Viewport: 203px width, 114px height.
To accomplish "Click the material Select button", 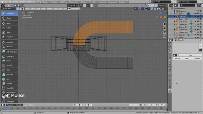I will pyautogui.click(x=187, y=58).
